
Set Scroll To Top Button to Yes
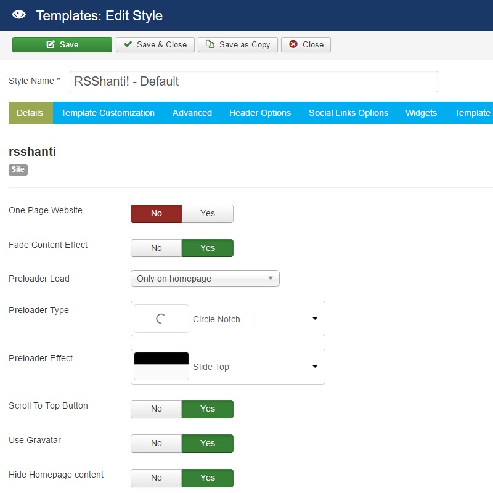click(x=208, y=409)
